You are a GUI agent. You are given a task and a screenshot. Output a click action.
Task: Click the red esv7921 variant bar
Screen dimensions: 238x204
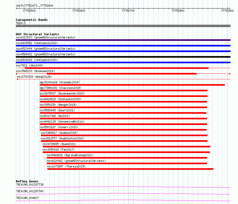tap(117, 68)
